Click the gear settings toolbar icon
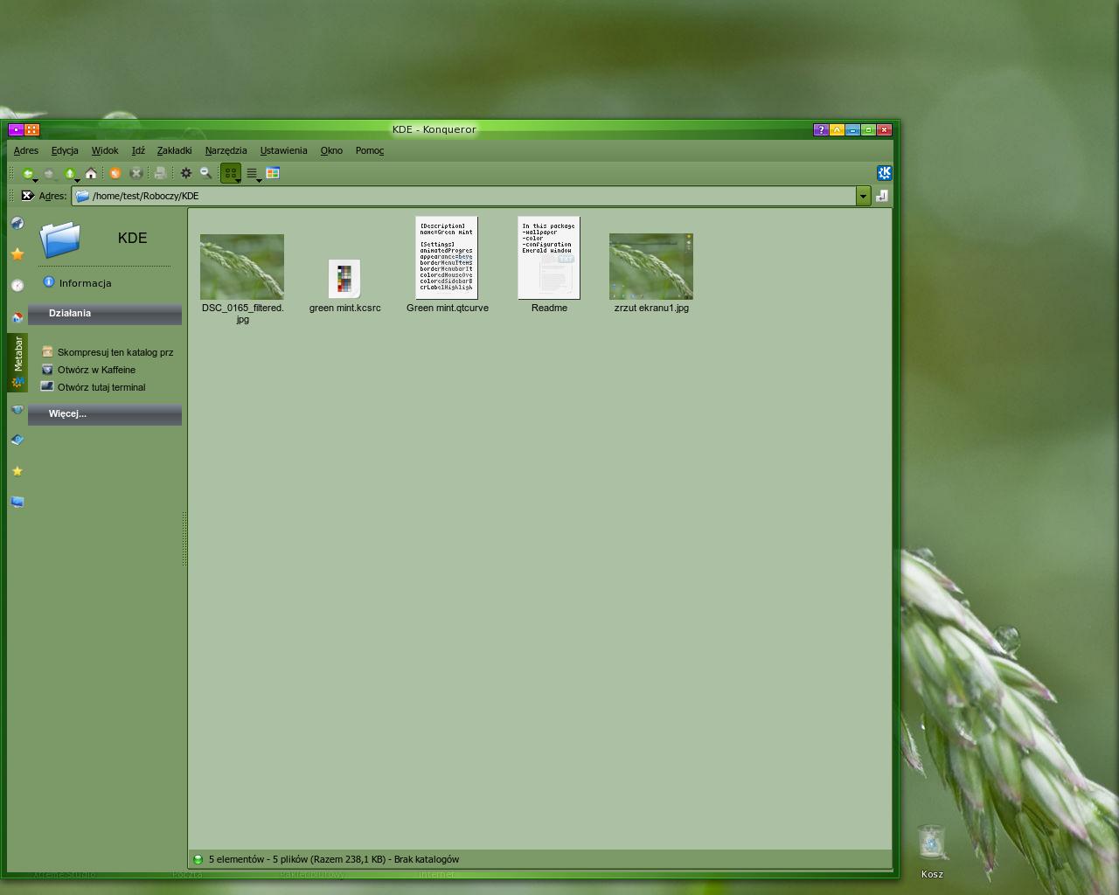Image resolution: width=1119 pixels, height=895 pixels. click(185, 173)
